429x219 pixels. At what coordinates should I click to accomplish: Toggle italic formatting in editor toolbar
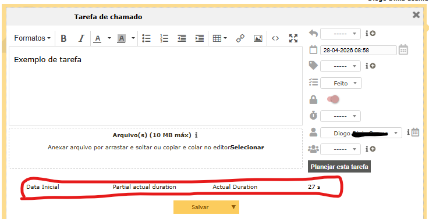[x=81, y=38]
